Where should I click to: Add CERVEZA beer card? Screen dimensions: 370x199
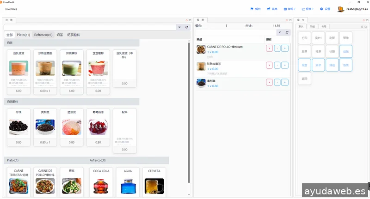tap(154, 182)
